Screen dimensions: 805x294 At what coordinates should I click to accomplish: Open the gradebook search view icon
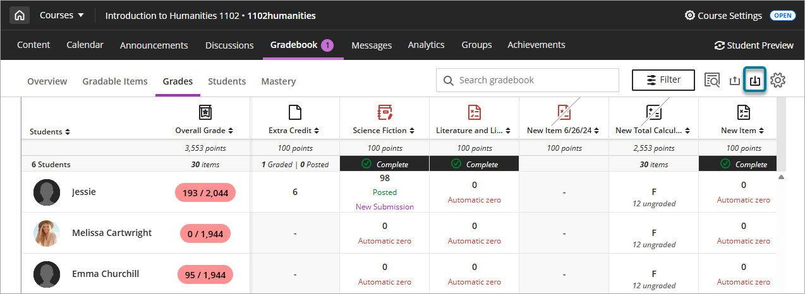point(712,80)
